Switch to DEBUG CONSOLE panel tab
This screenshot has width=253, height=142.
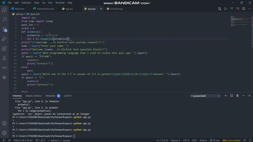34,96
